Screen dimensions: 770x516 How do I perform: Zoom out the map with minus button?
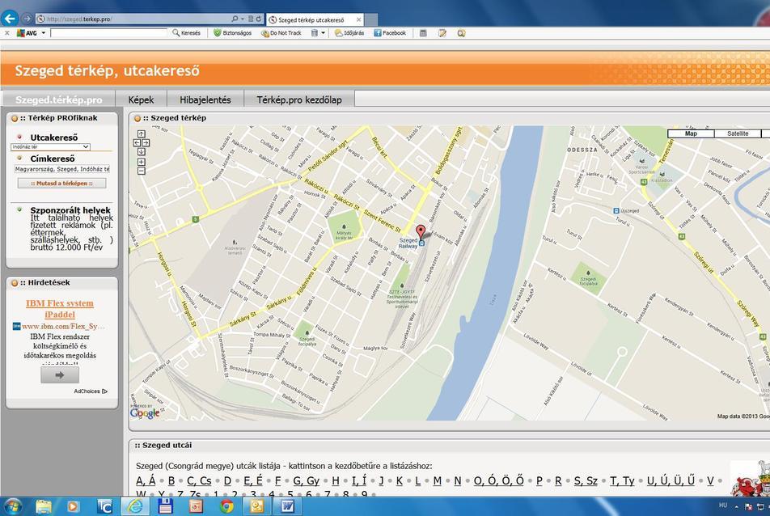(141, 171)
